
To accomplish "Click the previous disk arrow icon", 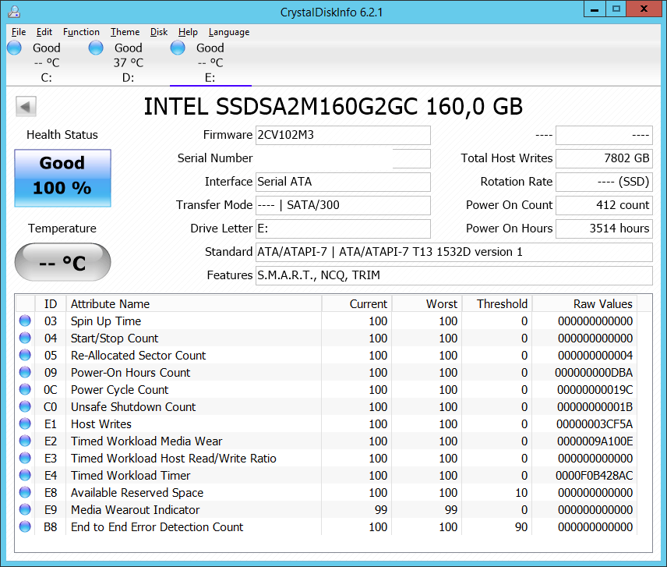I will click(x=26, y=107).
